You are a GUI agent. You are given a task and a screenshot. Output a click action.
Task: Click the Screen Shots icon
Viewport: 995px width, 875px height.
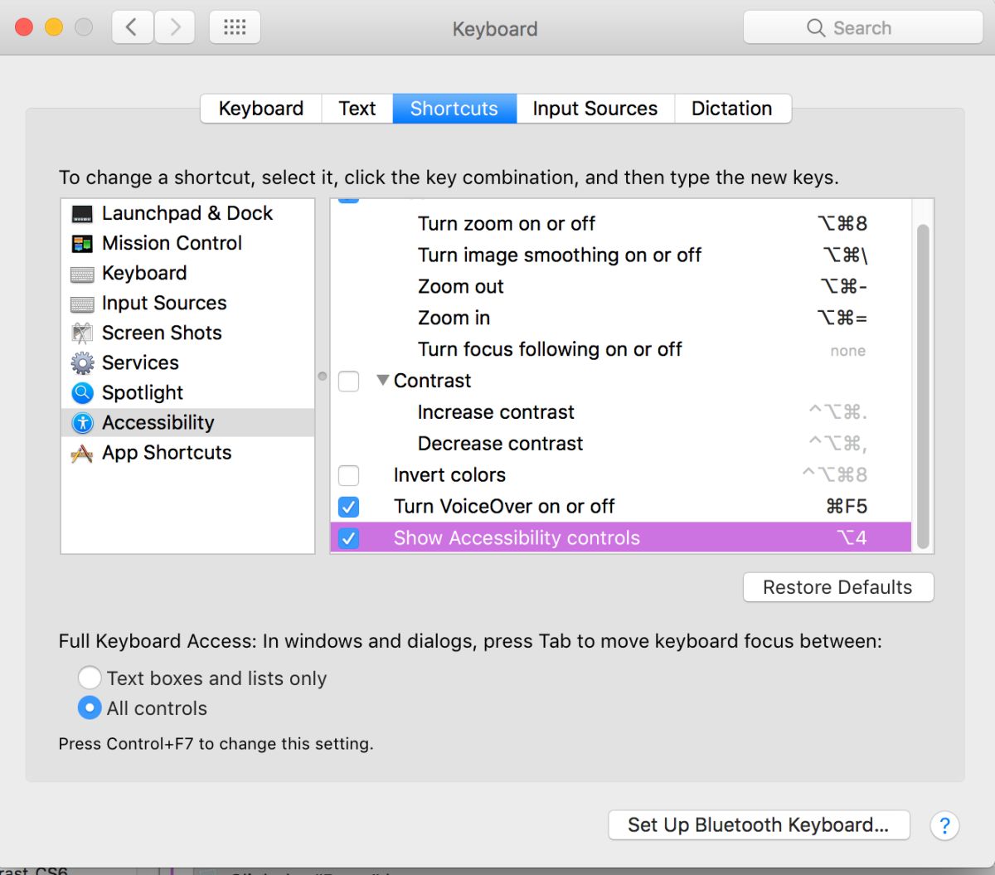tap(82, 333)
